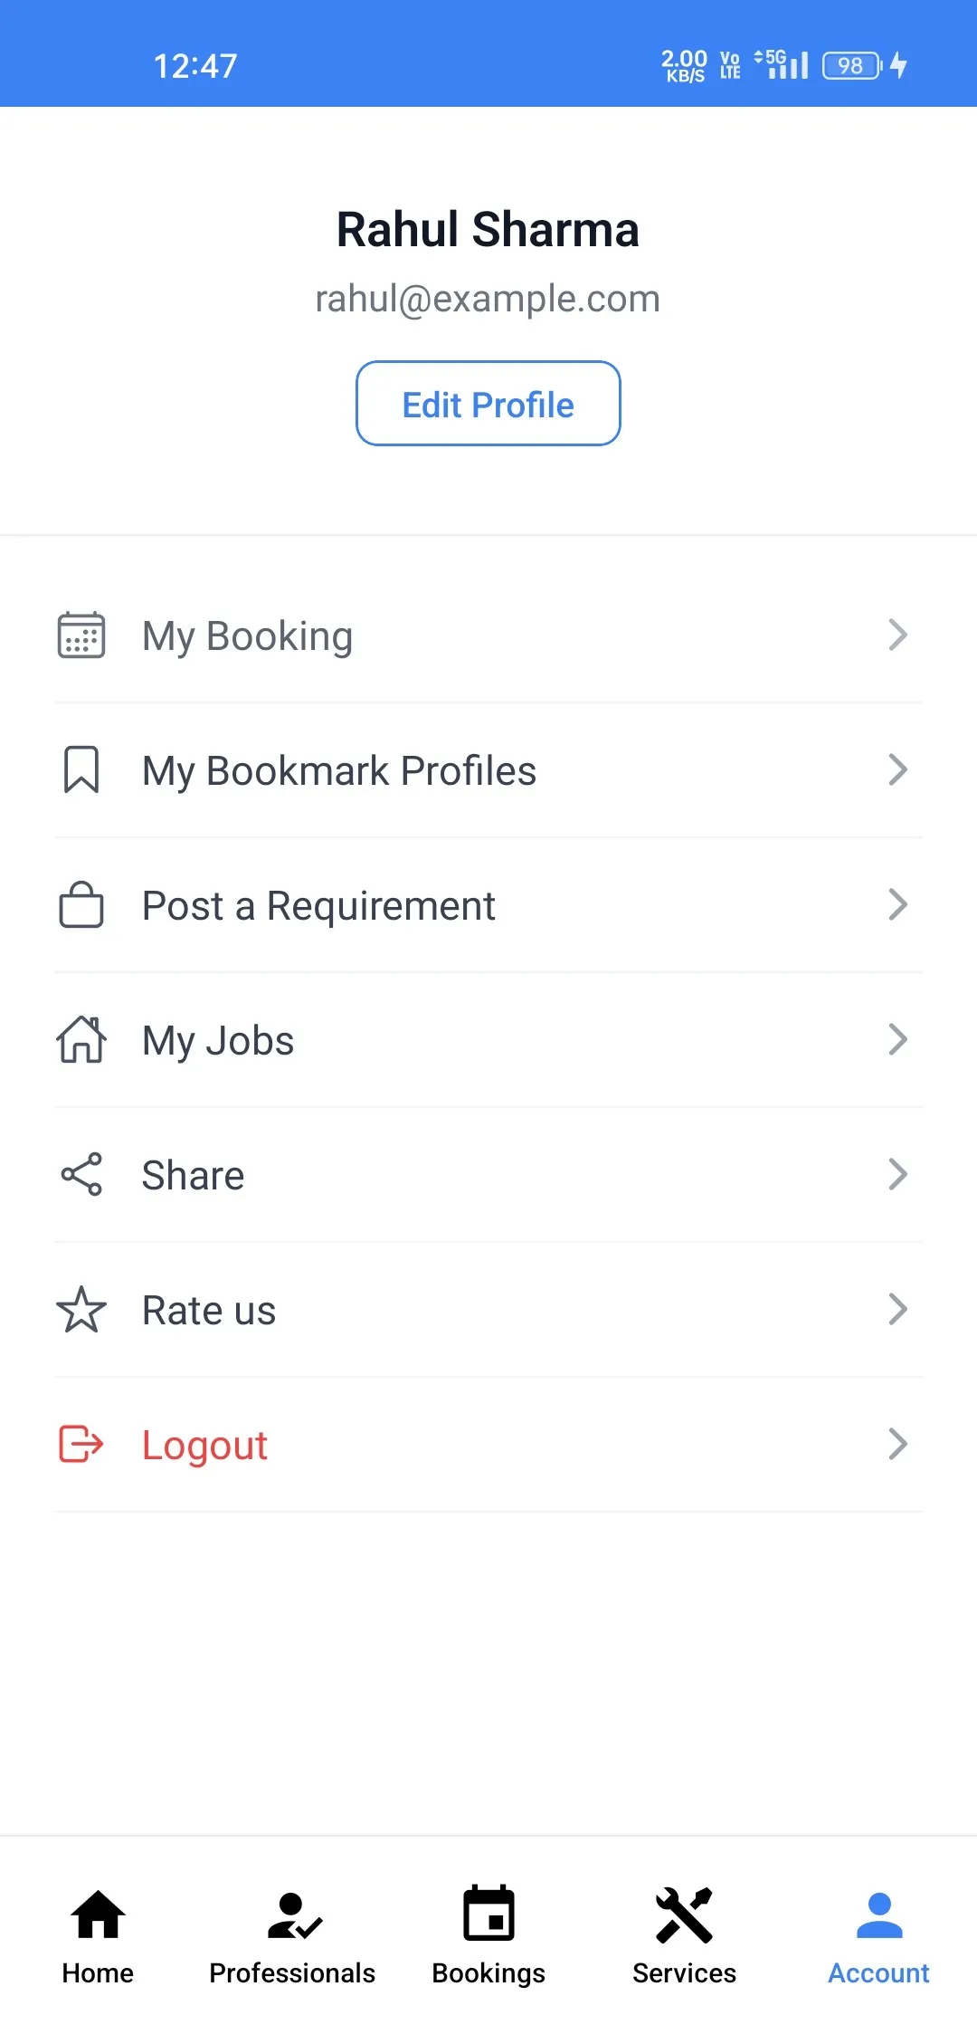Open the My Bookmark Profiles menu entry
Image resolution: width=977 pixels, height=2034 pixels.
click(339, 771)
